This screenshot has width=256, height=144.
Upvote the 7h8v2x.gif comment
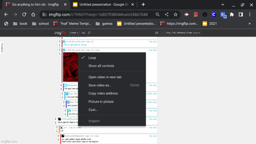point(60,42)
